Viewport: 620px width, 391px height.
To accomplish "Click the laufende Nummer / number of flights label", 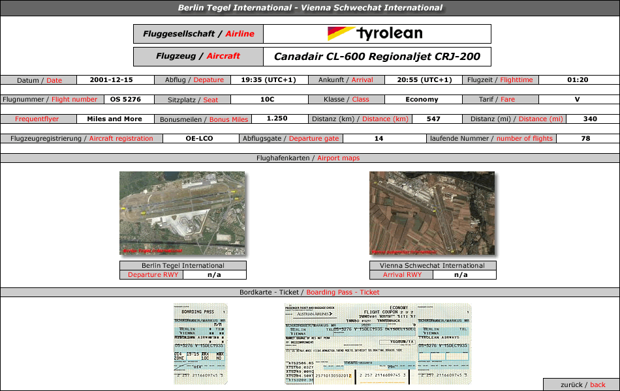I will (x=491, y=139).
